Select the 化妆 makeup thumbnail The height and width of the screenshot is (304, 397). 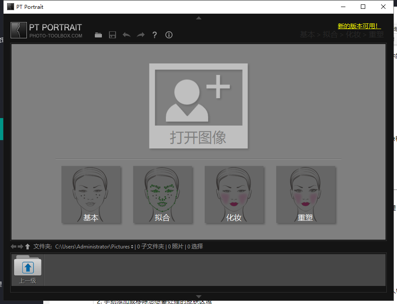click(234, 195)
